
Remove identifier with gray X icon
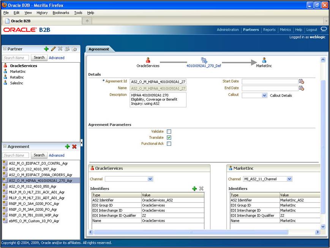201,188
